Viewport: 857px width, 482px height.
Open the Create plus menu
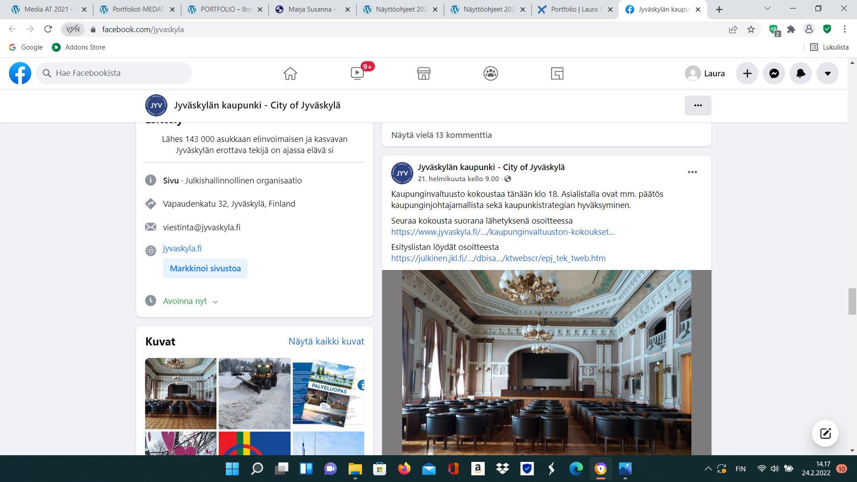pyautogui.click(x=747, y=73)
